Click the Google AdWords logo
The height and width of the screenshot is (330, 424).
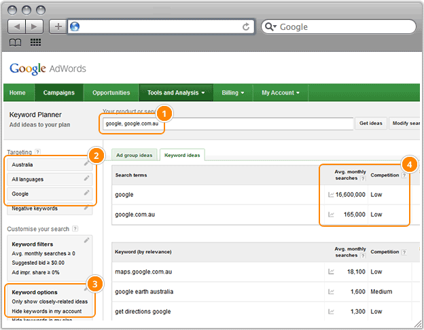pyautogui.click(x=48, y=69)
